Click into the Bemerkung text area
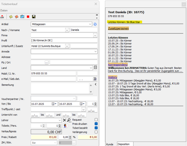The width and height of the screenshot is (187, 146). (x=60, y=88)
